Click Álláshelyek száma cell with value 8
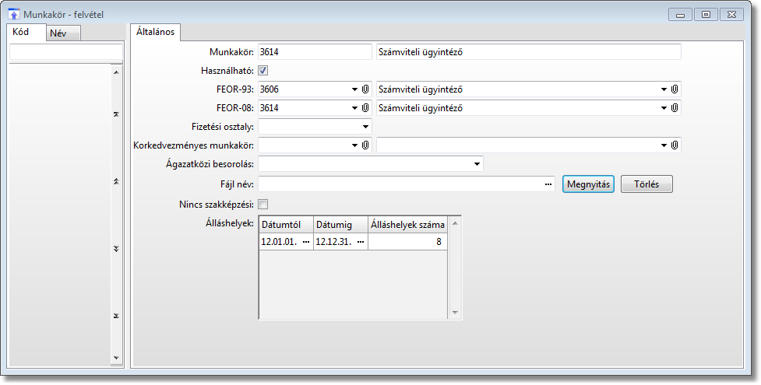The height and width of the screenshot is (385, 761). (407, 241)
